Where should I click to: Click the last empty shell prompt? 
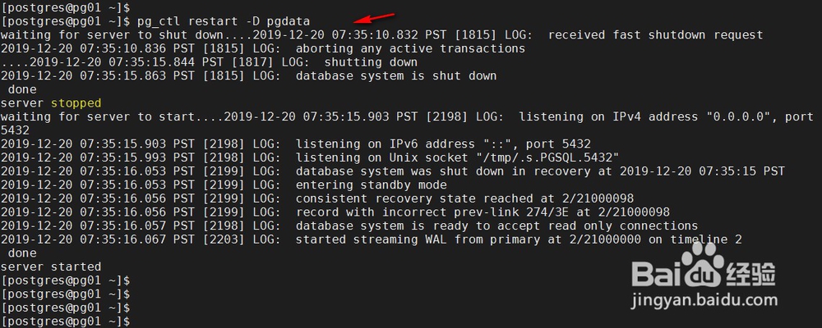pos(66,321)
